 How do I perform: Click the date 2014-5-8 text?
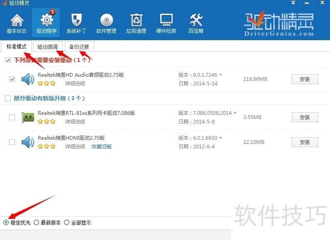pos(204,122)
